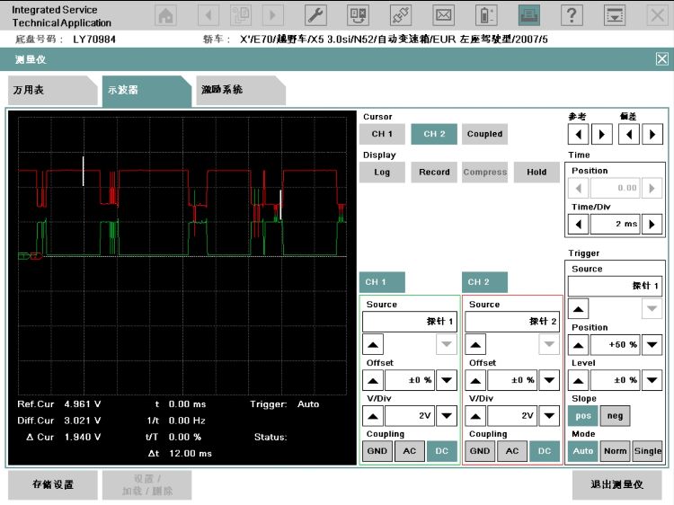Image resolution: width=674 pixels, height=505 pixels.
Task: Open help with the question mark icon
Action: 572,15
